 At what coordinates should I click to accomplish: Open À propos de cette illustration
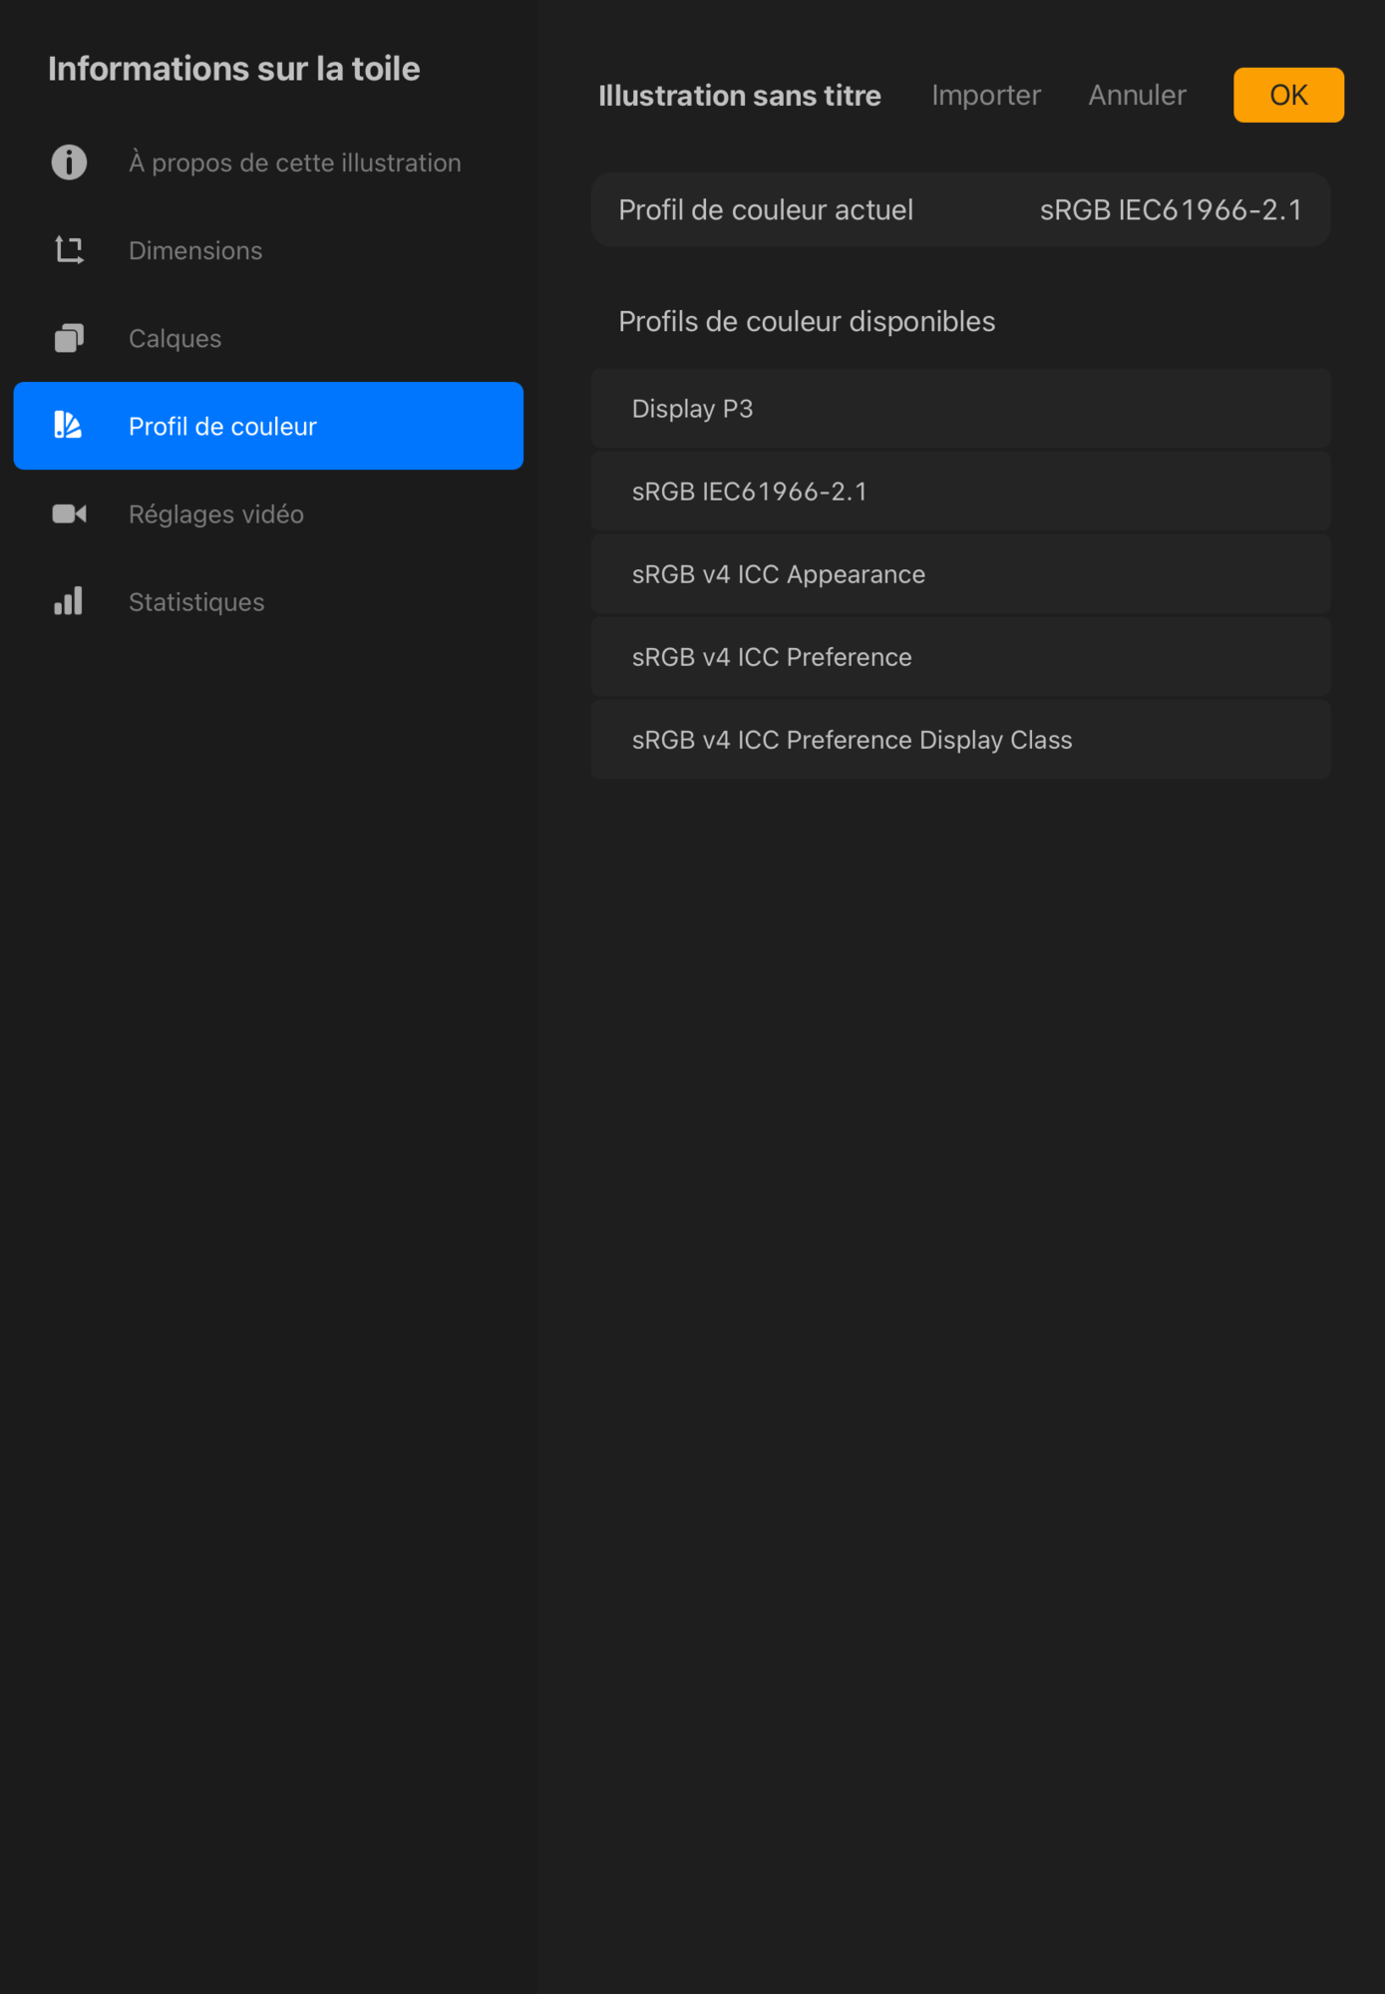click(x=294, y=163)
